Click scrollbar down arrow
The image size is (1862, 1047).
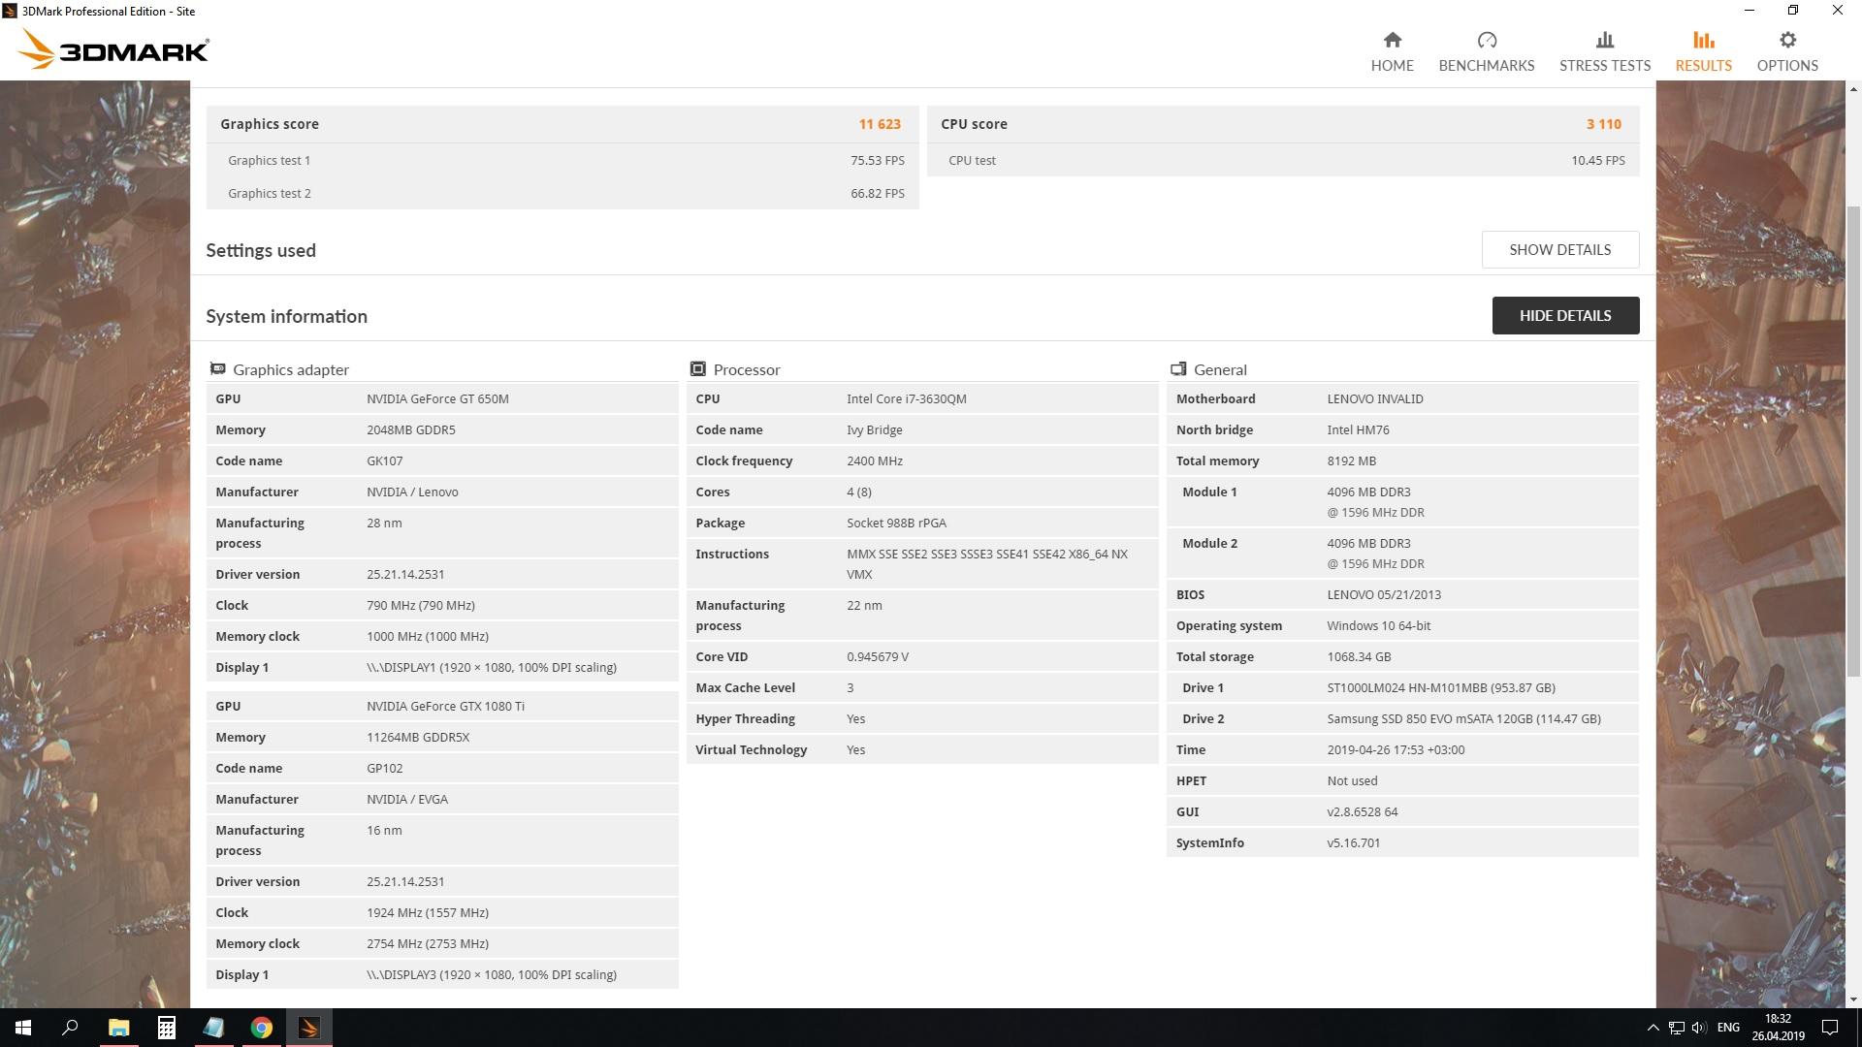pos(1853,999)
